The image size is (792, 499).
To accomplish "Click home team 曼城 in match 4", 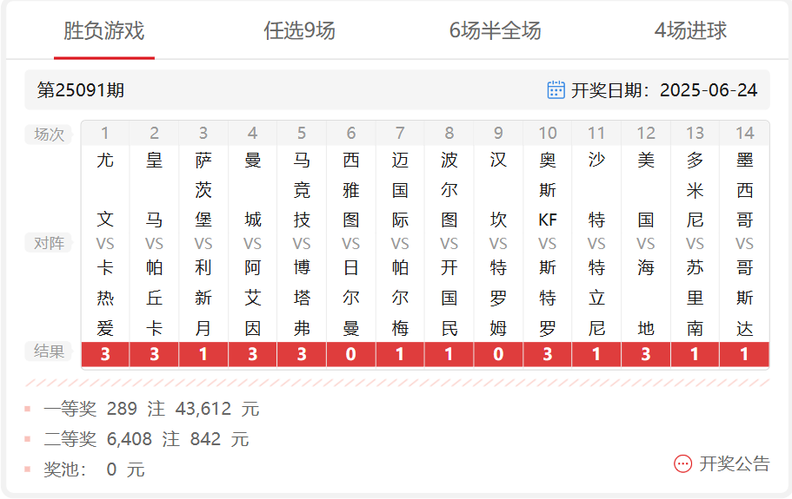I will tap(252, 189).
